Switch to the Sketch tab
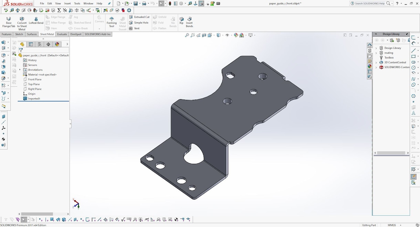The image size is (420, 227). point(19,34)
